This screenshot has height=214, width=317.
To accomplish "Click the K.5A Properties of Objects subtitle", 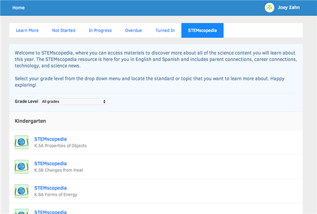I will pyautogui.click(x=60, y=146).
